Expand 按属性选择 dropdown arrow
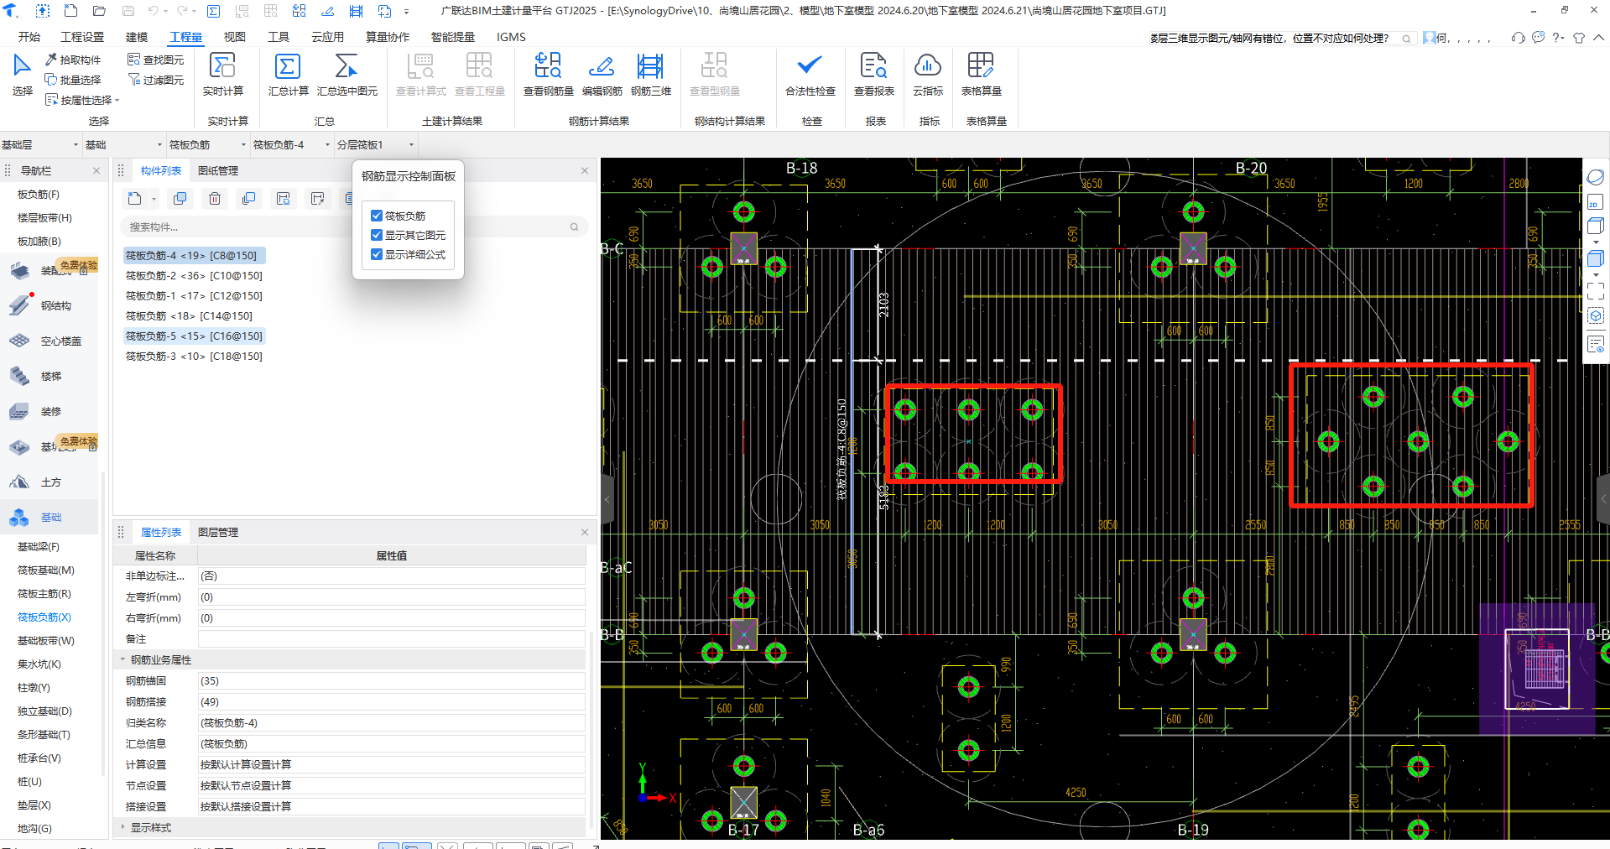1610x849 pixels. click(117, 101)
